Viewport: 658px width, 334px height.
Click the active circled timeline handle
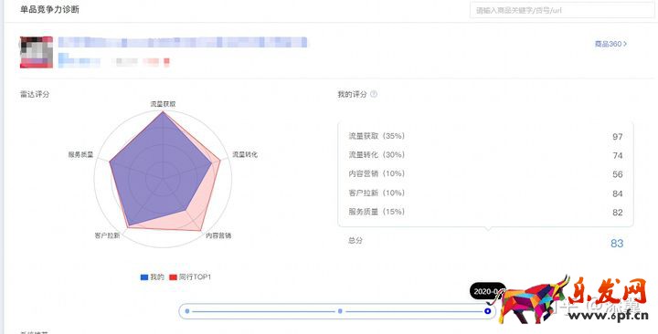pos(487,311)
